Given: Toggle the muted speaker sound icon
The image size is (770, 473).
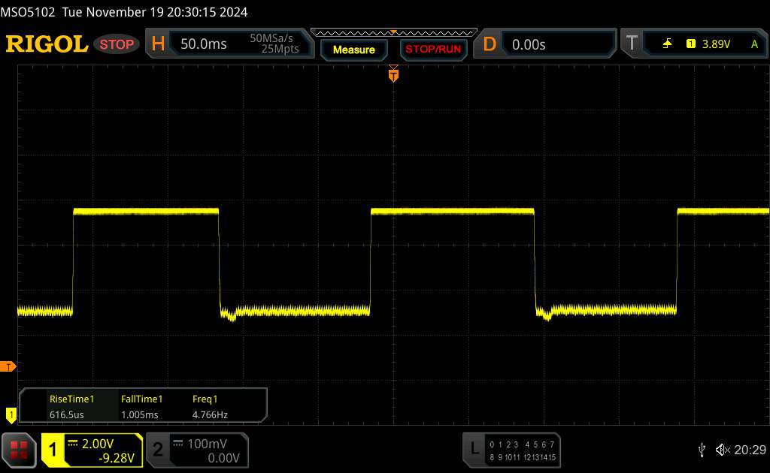Looking at the screenshot, I should [722, 449].
